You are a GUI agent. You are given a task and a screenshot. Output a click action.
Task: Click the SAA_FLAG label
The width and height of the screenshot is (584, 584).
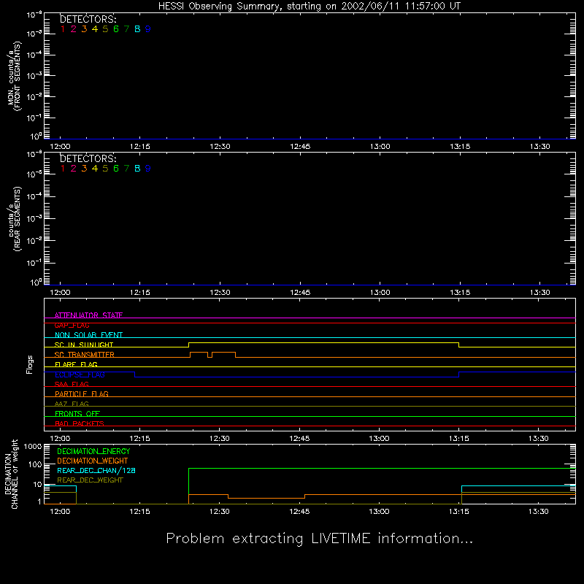[72, 384]
